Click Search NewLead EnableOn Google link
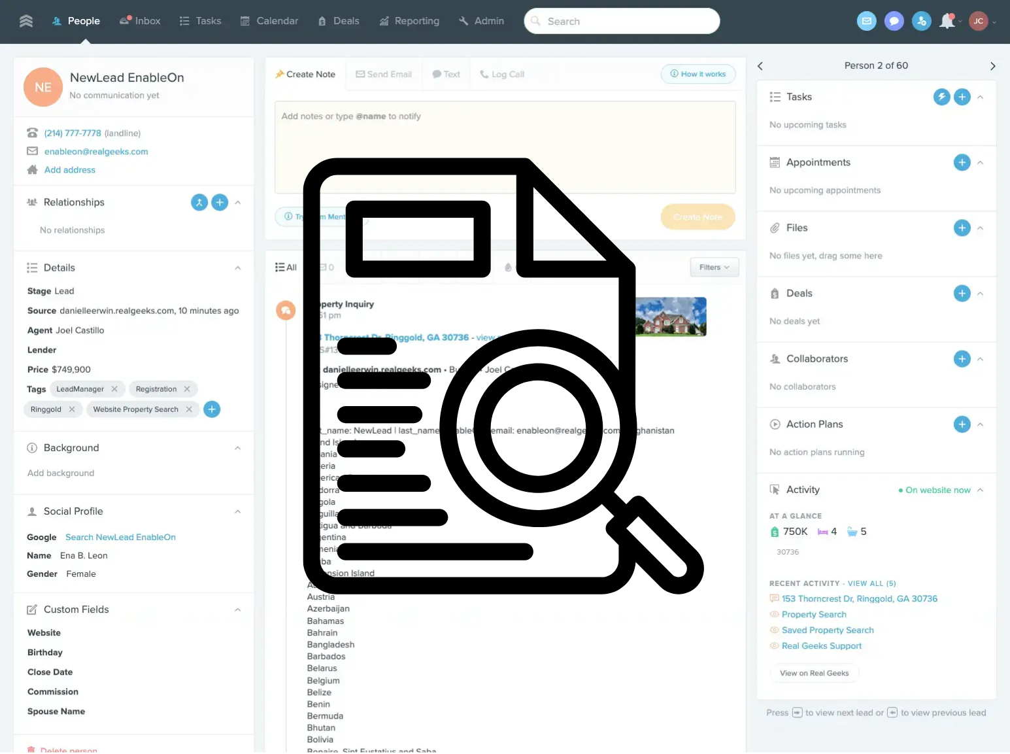This screenshot has width=1010, height=754. tap(120, 537)
